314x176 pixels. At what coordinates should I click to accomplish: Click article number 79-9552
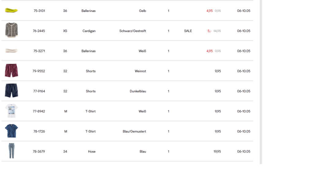click(39, 71)
